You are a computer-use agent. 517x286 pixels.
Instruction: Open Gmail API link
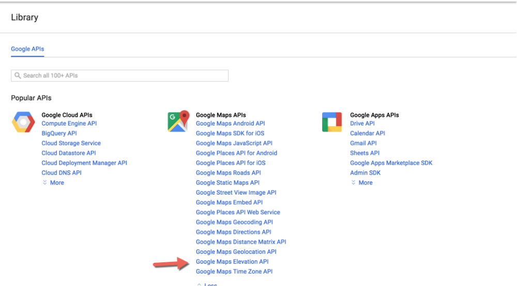(x=363, y=143)
